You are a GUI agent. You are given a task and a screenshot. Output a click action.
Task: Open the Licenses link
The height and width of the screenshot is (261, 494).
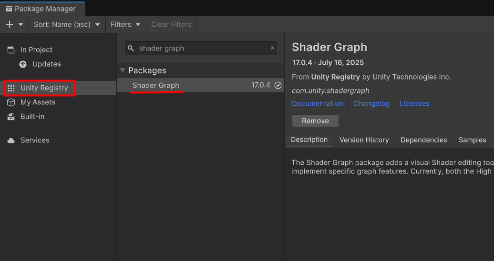(x=414, y=103)
